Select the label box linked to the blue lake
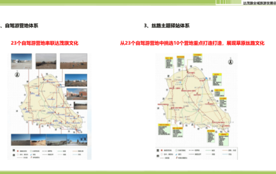276x174 pixels. tap(217, 79)
